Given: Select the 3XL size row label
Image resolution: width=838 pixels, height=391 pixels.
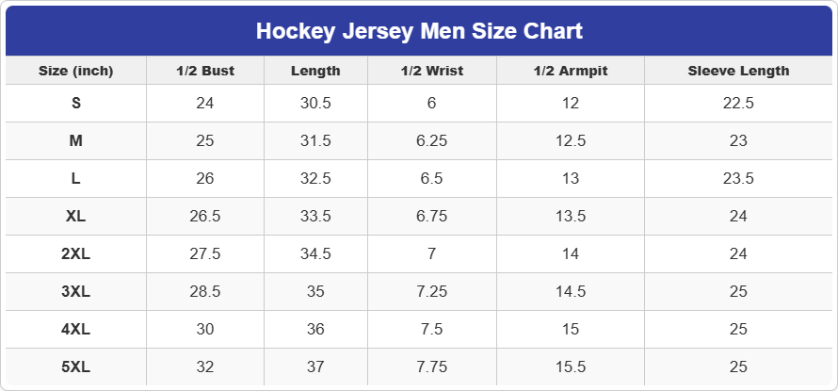Looking at the screenshot, I should pyautogui.click(x=75, y=291).
